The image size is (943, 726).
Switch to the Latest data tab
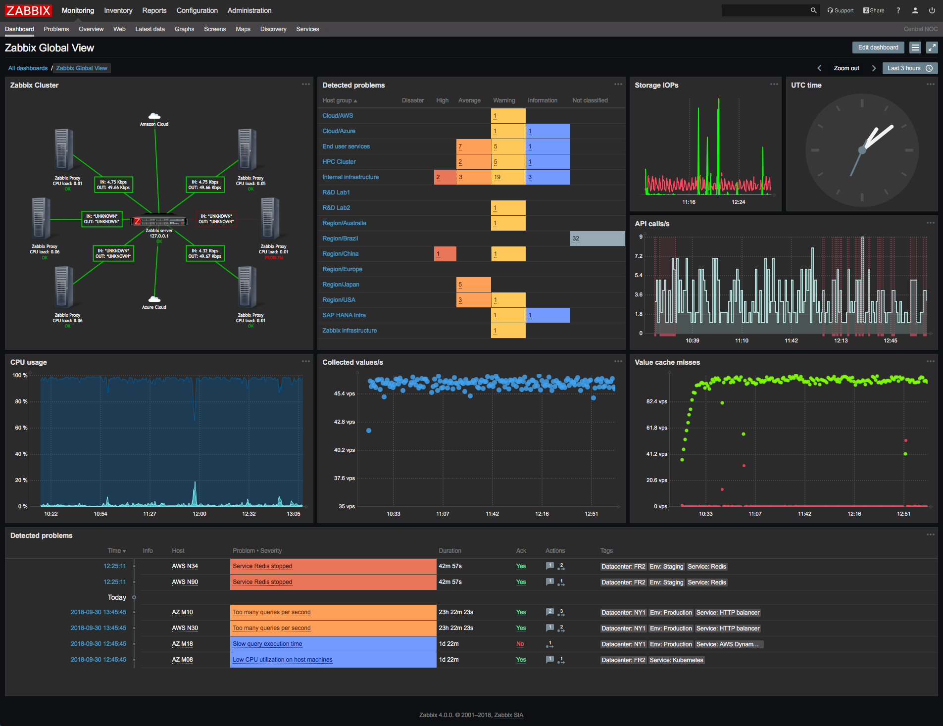click(150, 29)
